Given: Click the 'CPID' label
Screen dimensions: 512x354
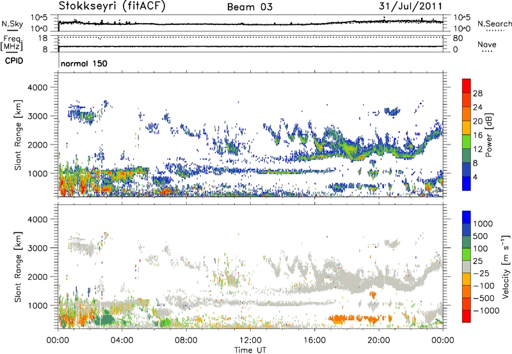Looking at the screenshot, I should (14, 61).
